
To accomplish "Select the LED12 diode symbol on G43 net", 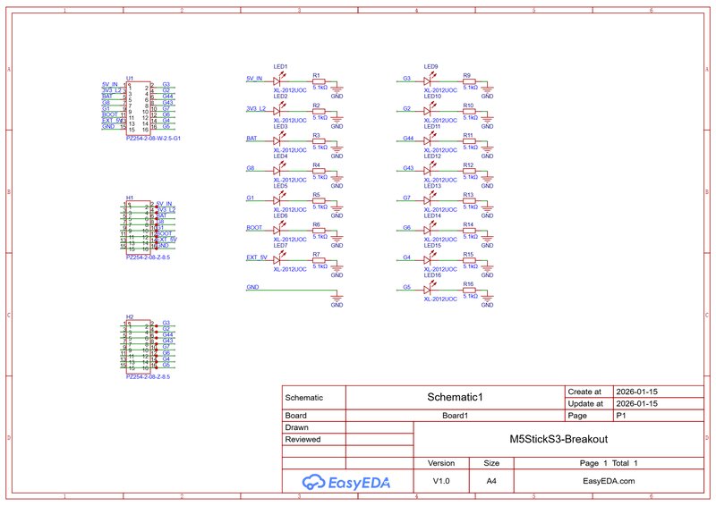I will coord(430,170).
